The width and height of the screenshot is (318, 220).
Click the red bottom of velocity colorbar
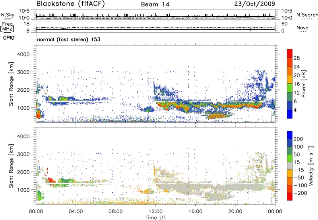(290, 197)
